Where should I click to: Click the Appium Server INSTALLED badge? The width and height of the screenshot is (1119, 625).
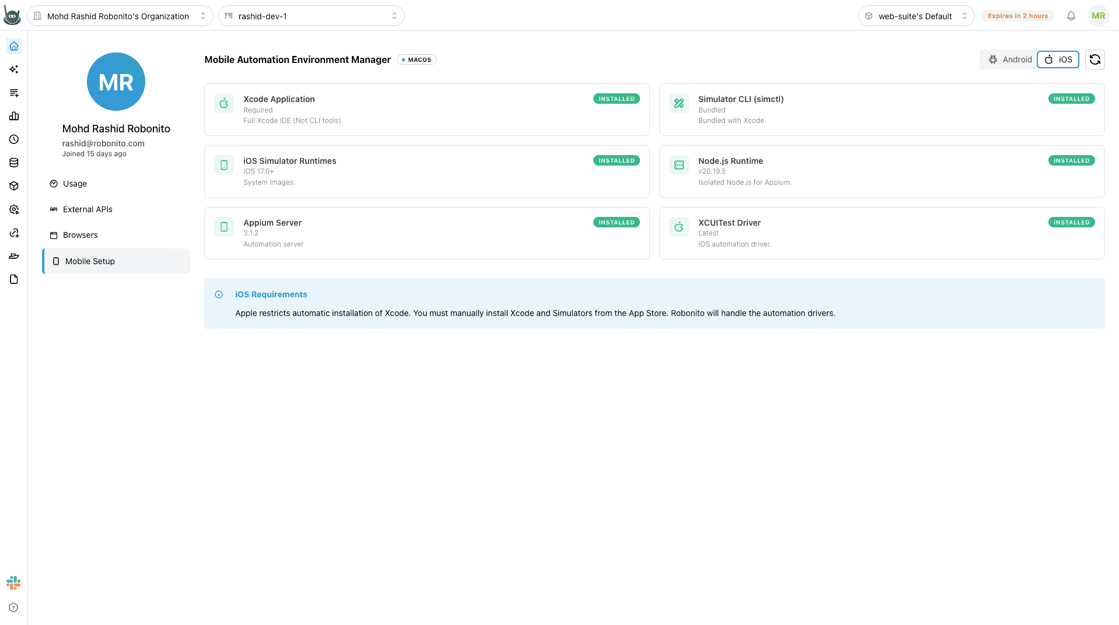click(x=616, y=223)
